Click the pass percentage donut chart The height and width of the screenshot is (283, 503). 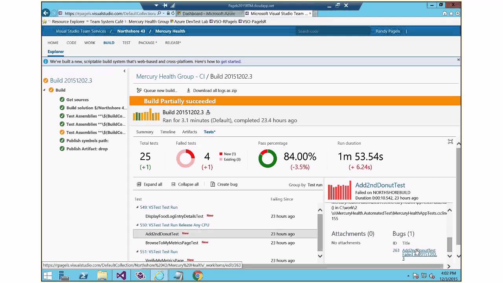point(268,159)
